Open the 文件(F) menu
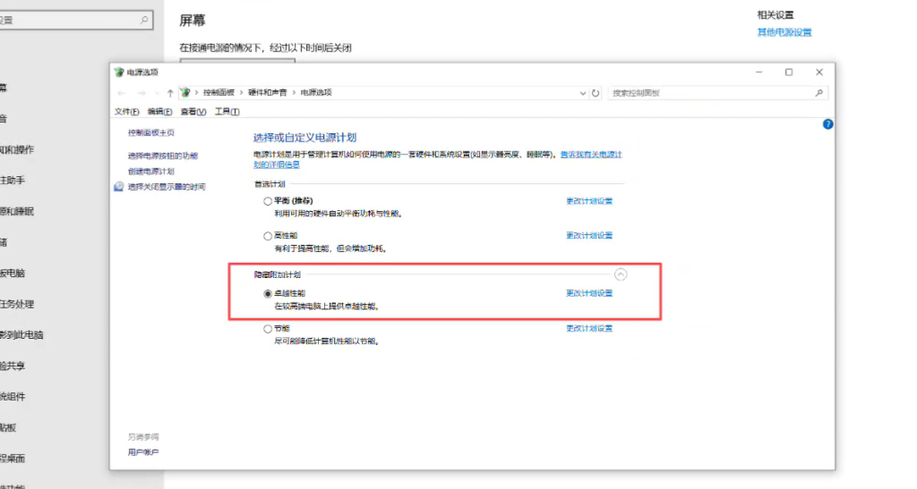The height and width of the screenshot is (489, 917). (x=126, y=112)
